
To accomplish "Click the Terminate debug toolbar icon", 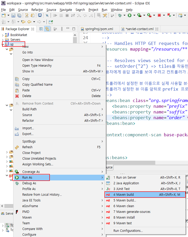I will (x=67, y=15).
